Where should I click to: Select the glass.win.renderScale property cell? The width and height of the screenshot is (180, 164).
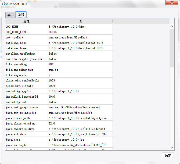(x=27, y=80)
